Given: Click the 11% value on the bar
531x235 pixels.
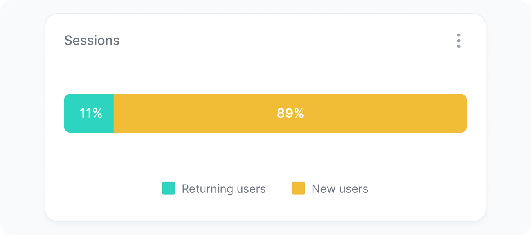Looking at the screenshot, I should pyautogui.click(x=91, y=113).
